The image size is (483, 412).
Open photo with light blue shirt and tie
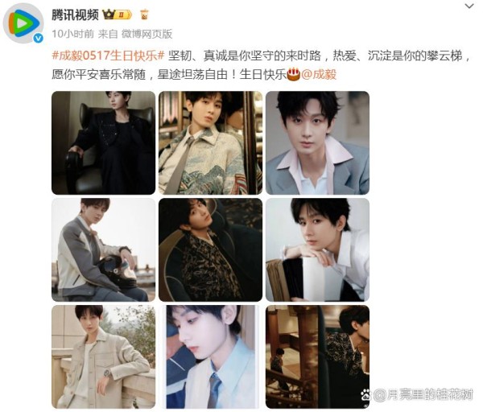click(x=211, y=357)
